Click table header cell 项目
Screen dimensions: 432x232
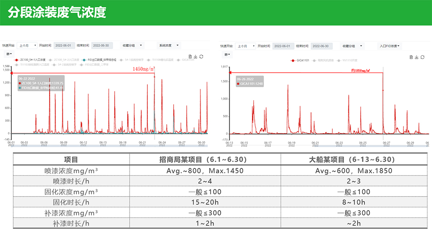point(71,159)
